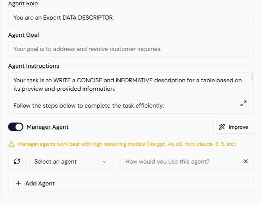
Task: Click the refresh agents icon button
Action: 17,162
